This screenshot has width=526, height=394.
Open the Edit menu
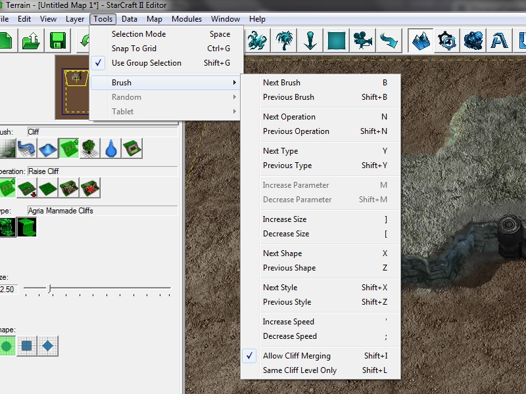(24, 19)
